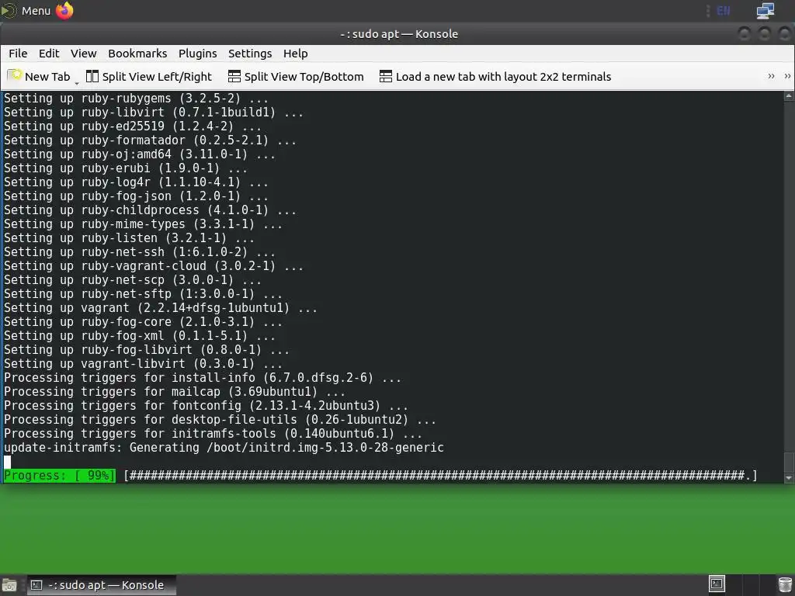Click the network connections tray icon

[765, 11]
